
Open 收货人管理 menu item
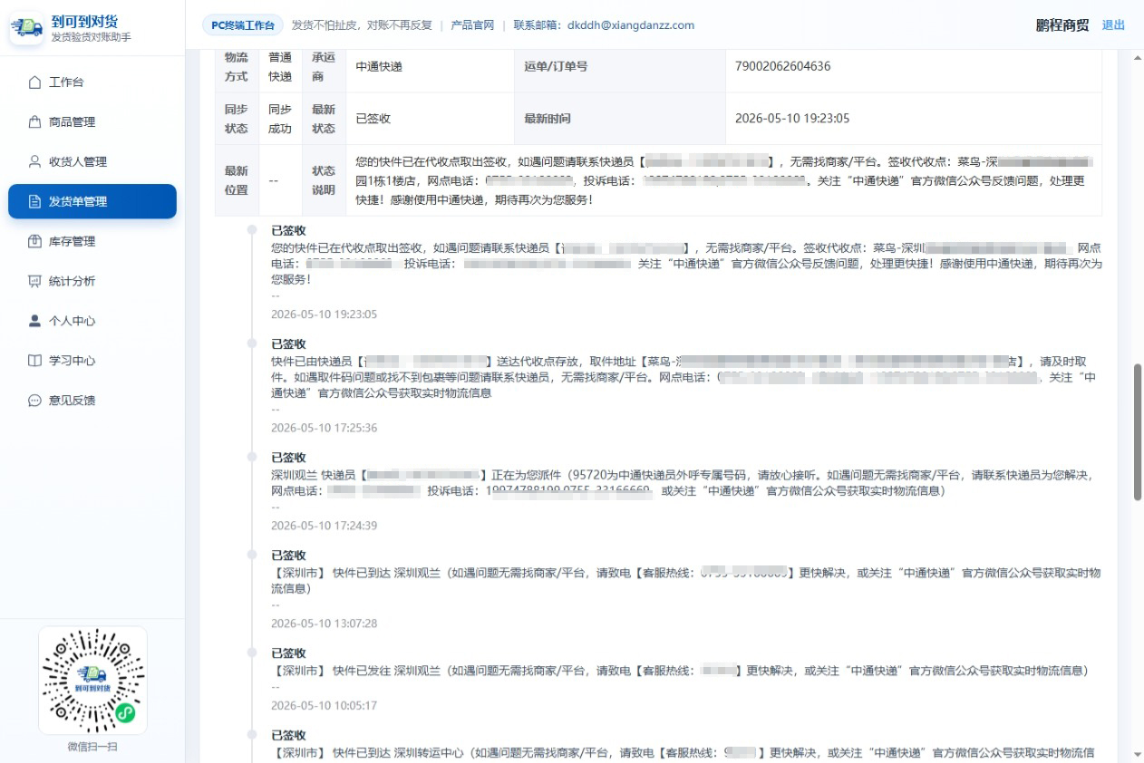click(x=92, y=162)
